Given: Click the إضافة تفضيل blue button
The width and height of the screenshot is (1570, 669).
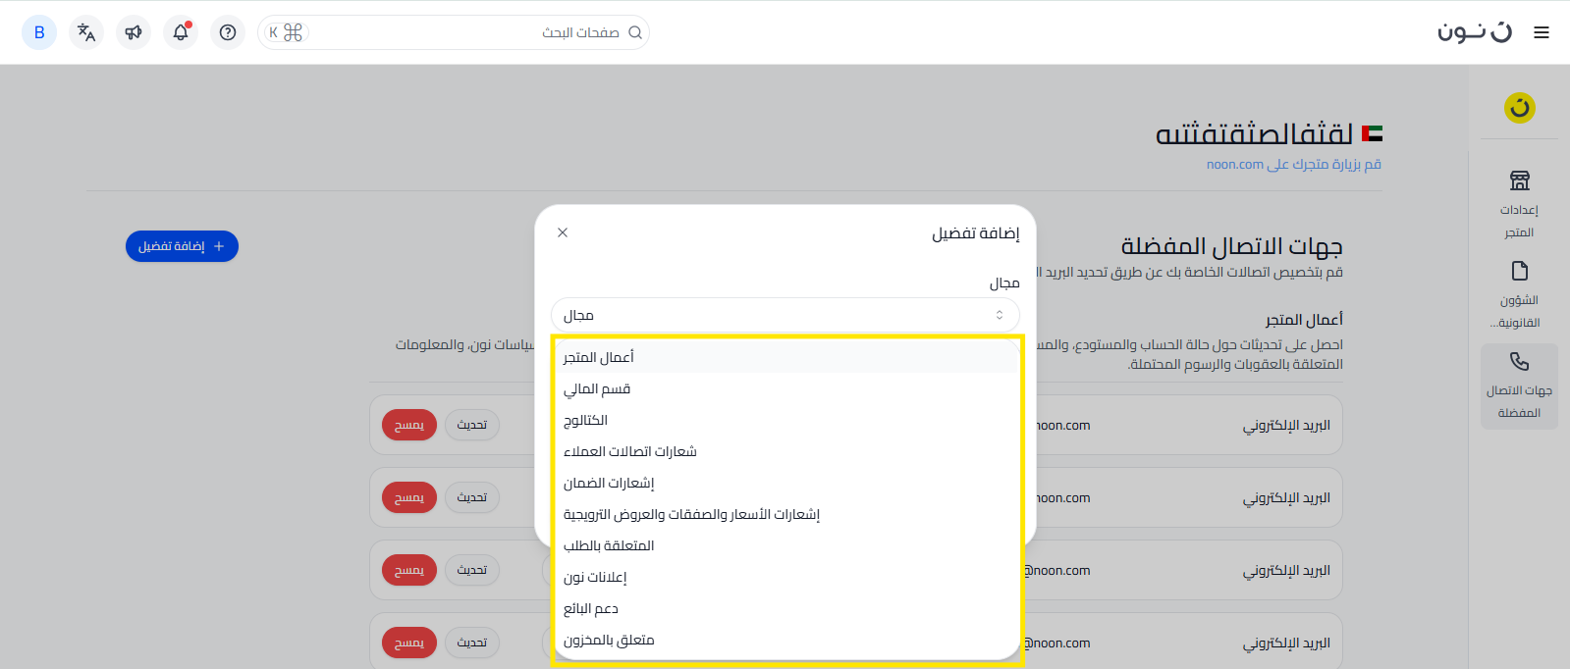Looking at the screenshot, I should [x=182, y=246].
